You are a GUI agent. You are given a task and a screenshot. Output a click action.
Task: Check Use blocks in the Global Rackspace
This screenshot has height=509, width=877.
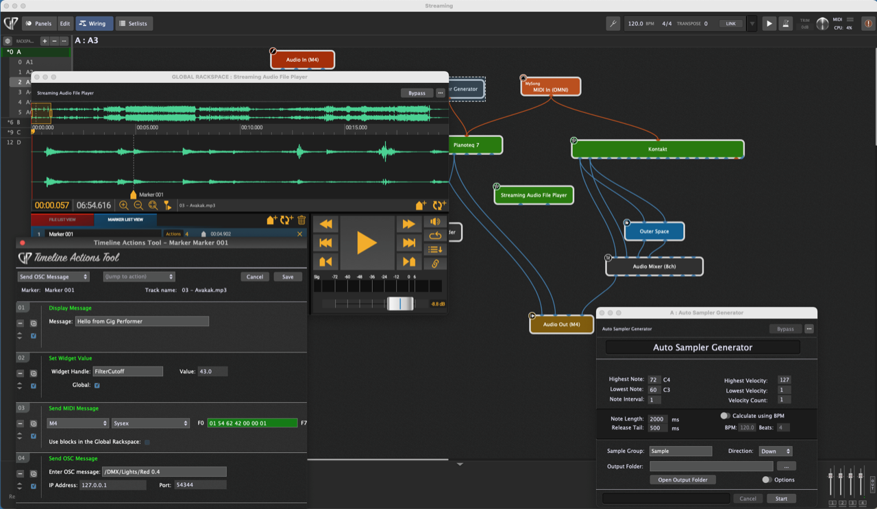coord(147,442)
